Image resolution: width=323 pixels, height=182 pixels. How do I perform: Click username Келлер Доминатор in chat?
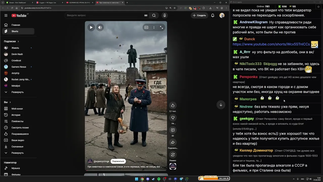click(256, 150)
